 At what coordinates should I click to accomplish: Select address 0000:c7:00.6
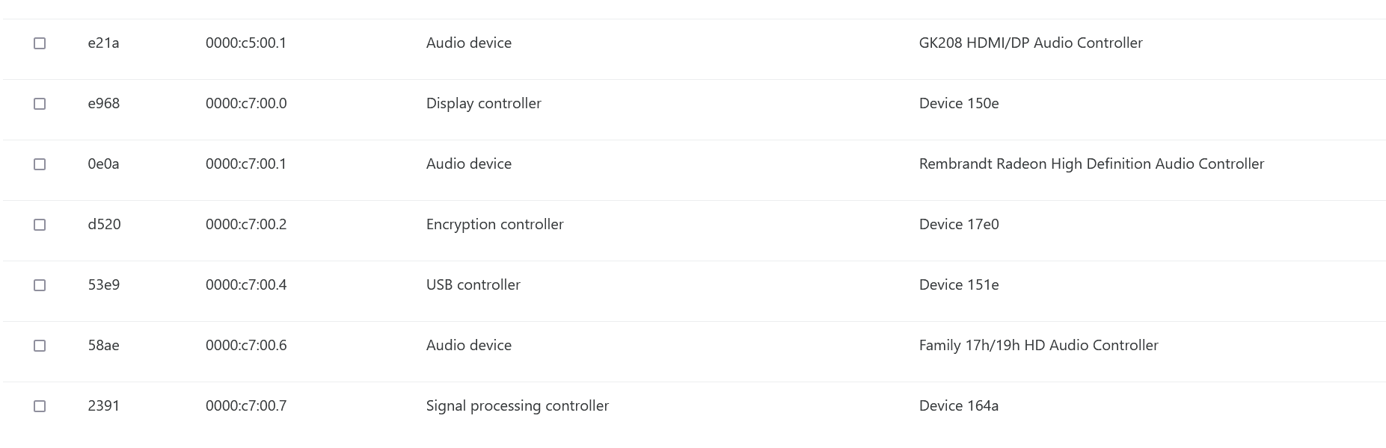(246, 345)
